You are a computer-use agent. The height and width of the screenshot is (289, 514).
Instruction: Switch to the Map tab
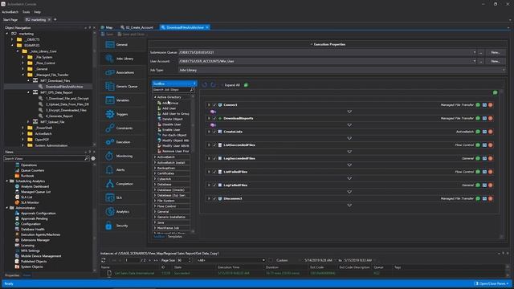(107, 27)
